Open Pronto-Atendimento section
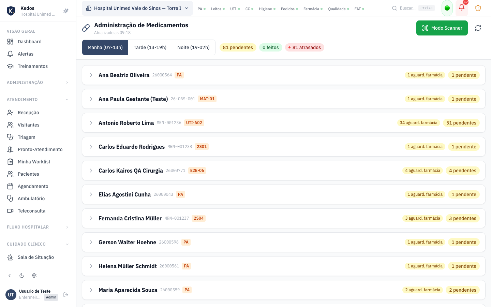This screenshot has width=491, height=307. pos(38,149)
